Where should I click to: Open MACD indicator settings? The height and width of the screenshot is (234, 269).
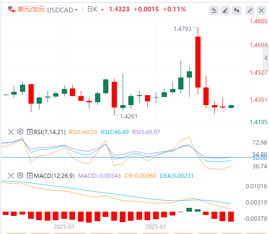coord(20,175)
